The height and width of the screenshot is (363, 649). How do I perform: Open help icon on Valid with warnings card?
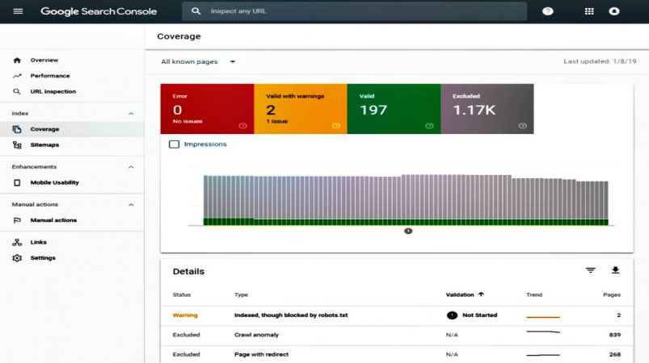(x=336, y=126)
